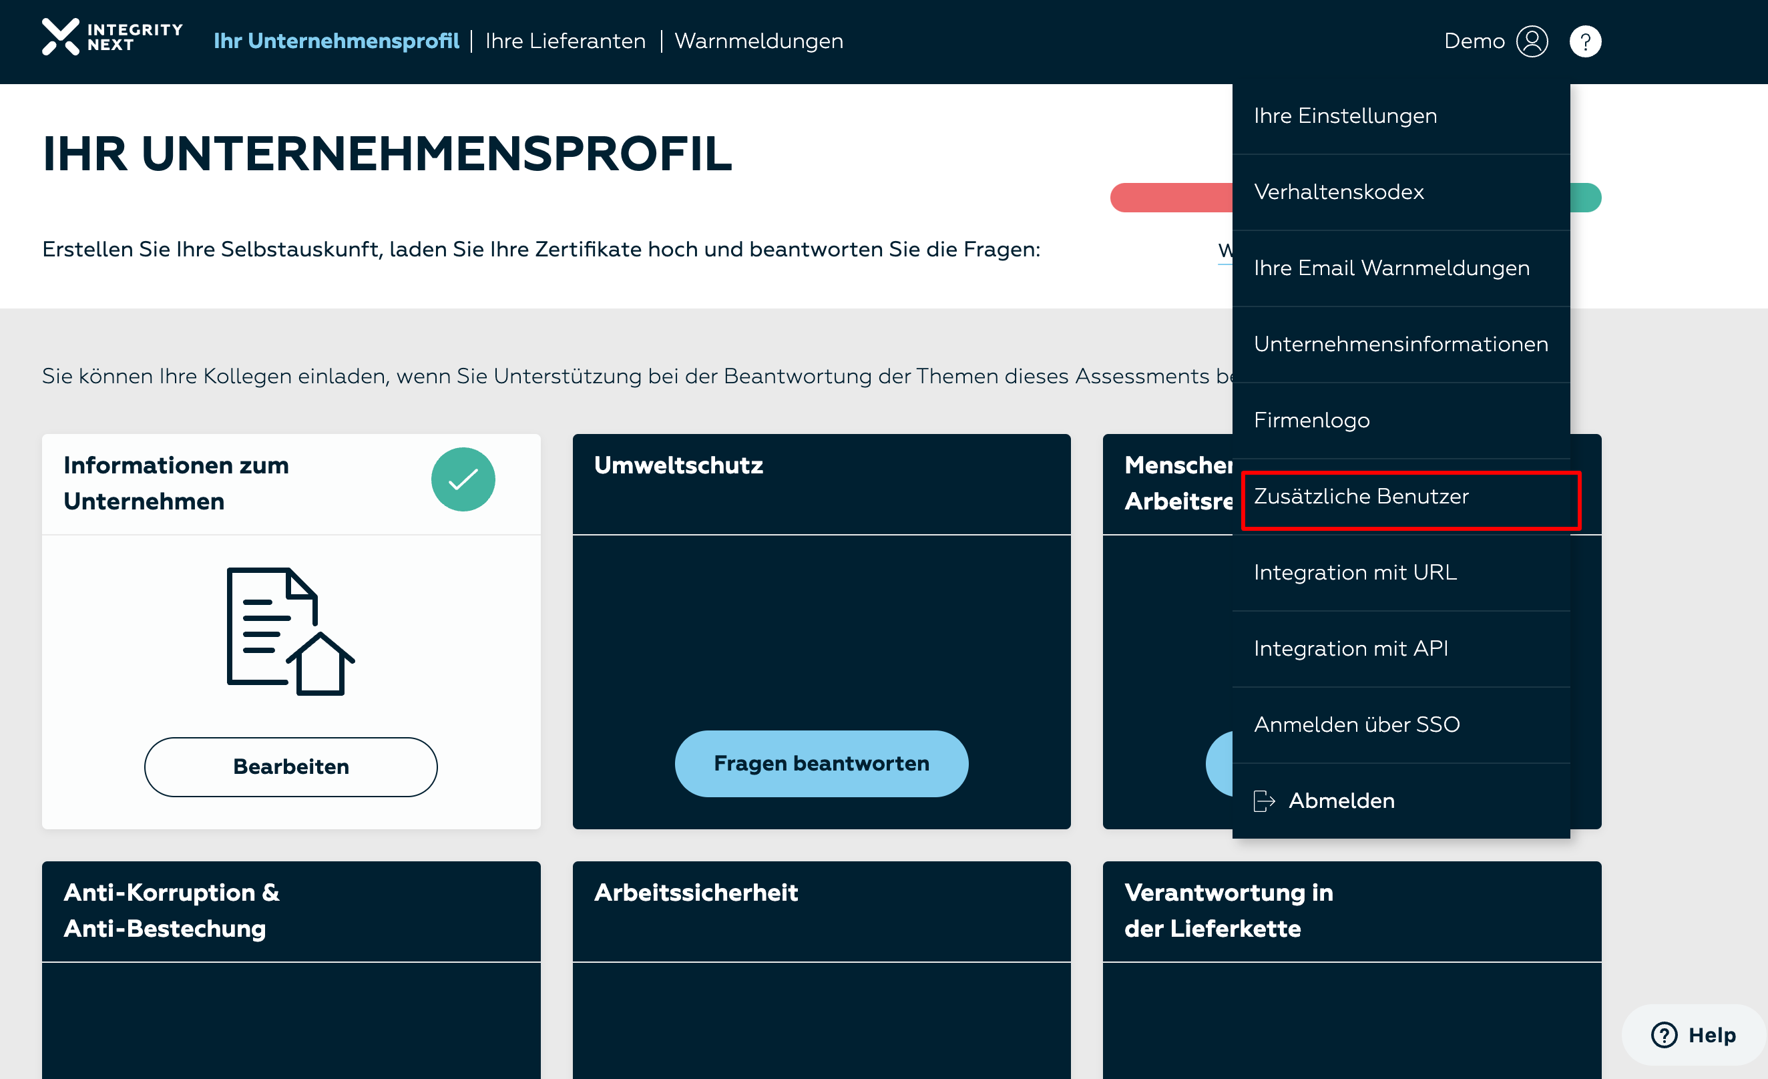Click the Demo user profile icon
Viewport: 1768px width, 1079px height.
[1532, 41]
